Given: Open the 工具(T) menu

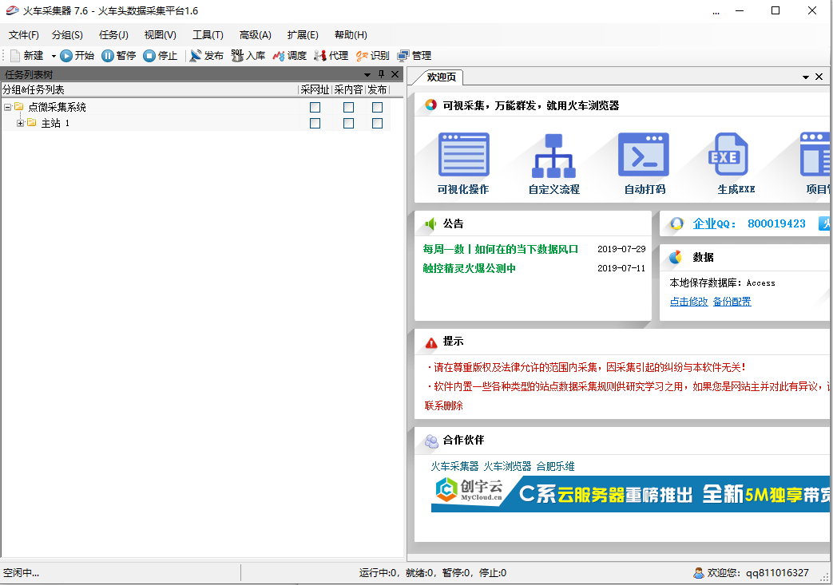Looking at the screenshot, I should pyautogui.click(x=208, y=35).
